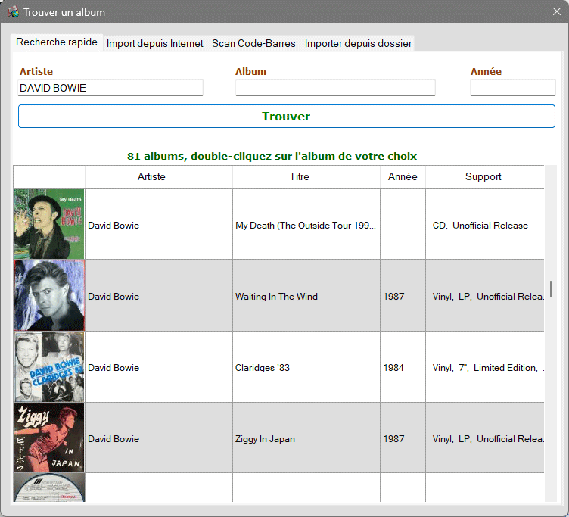Click the title Ziggy In Japan
The height and width of the screenshot is (517, 569).
265,439
